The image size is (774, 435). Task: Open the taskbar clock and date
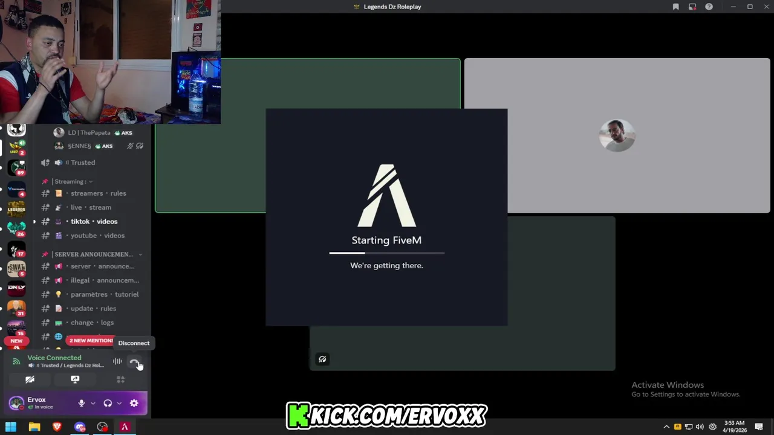click(735, 427)
